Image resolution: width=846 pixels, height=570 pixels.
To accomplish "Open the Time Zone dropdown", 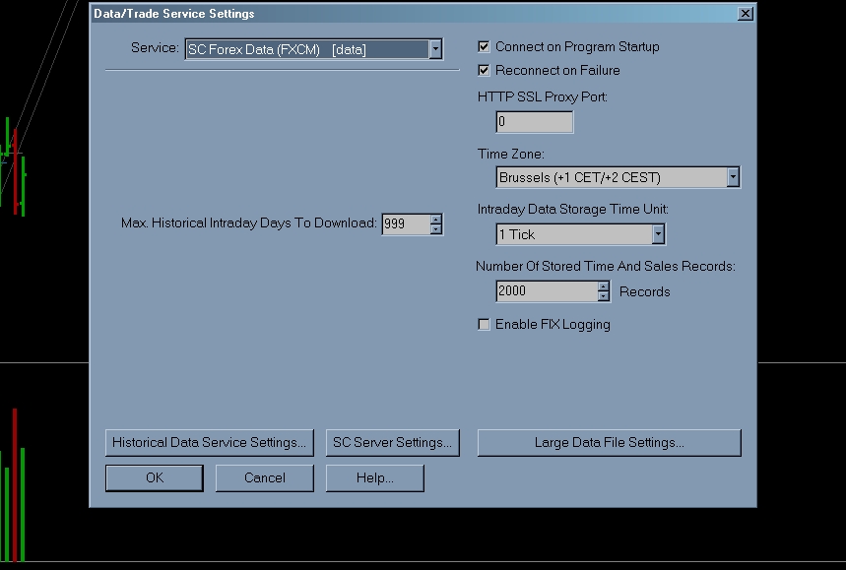I will tap(732, 177).
